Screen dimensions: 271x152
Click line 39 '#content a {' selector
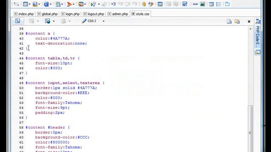coord(40,33)
